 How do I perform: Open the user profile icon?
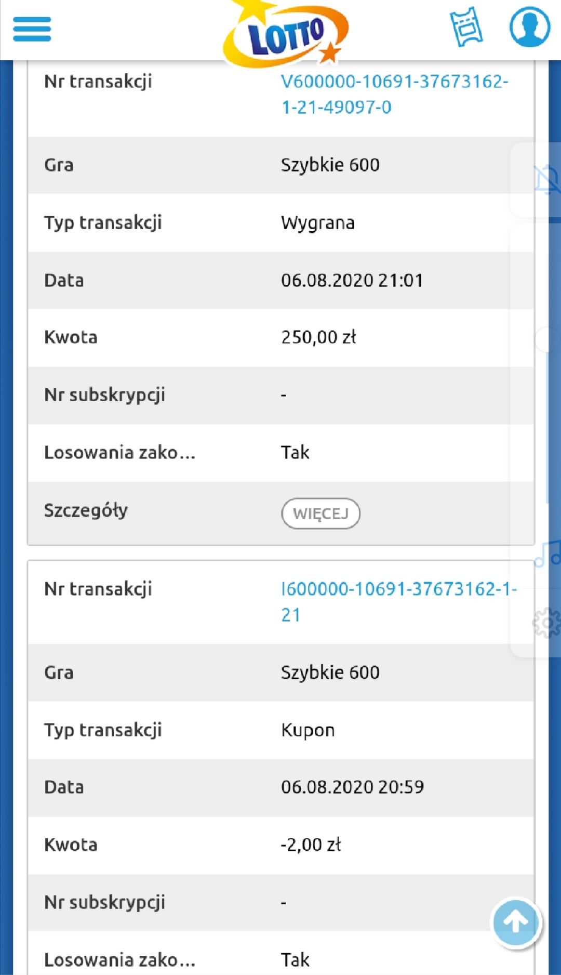click(x=529, y=27)
